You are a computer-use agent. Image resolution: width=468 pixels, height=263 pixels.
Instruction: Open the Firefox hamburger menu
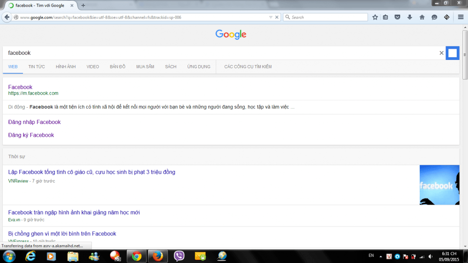(461, 17)
